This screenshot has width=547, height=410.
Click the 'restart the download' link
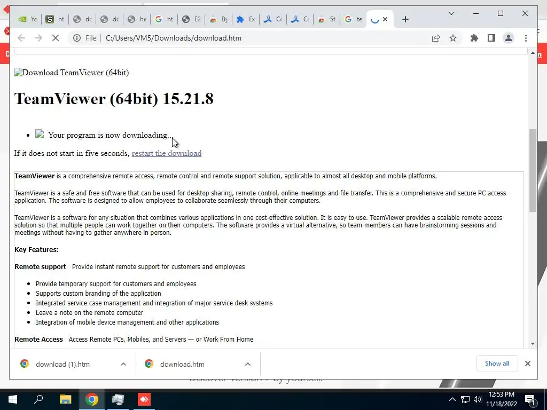[167, 153]
